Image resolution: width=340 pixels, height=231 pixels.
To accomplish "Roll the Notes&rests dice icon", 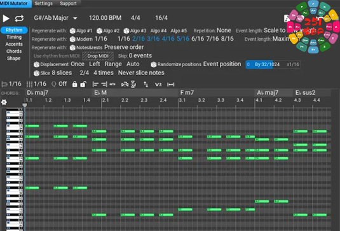I will 72,48.
